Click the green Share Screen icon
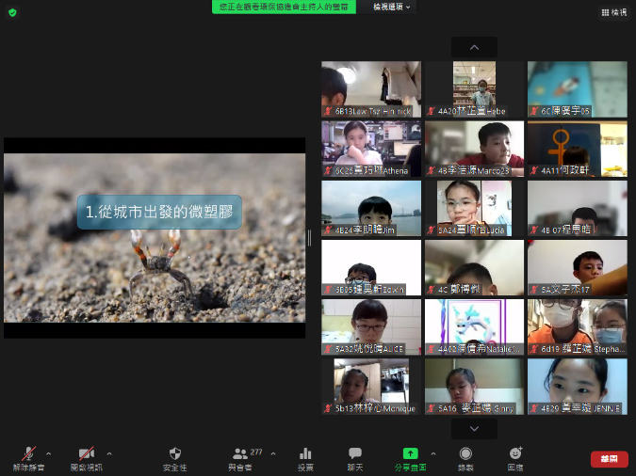 click(410, 456)
